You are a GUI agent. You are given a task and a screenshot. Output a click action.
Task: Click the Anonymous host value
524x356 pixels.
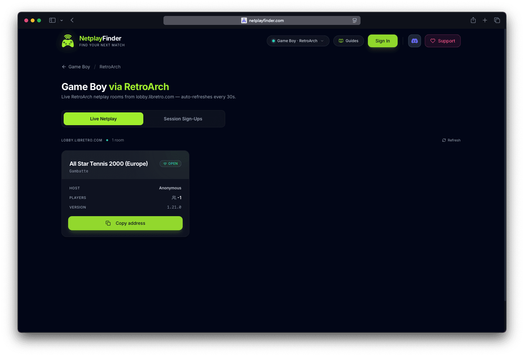coord(170,188)
